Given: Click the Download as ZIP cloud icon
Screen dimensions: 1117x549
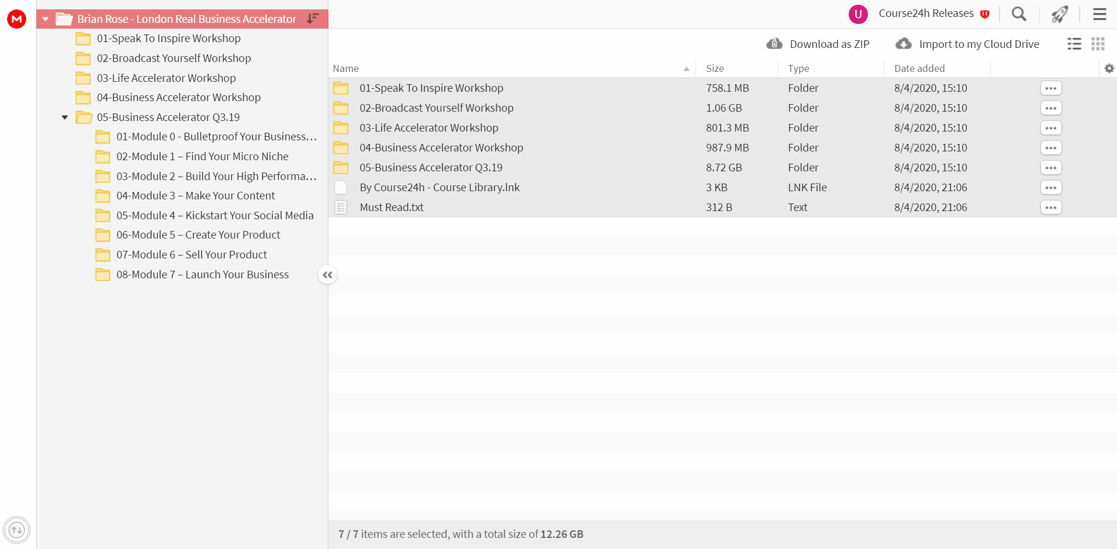Looking at the screenshot, I should coord(774,44).
